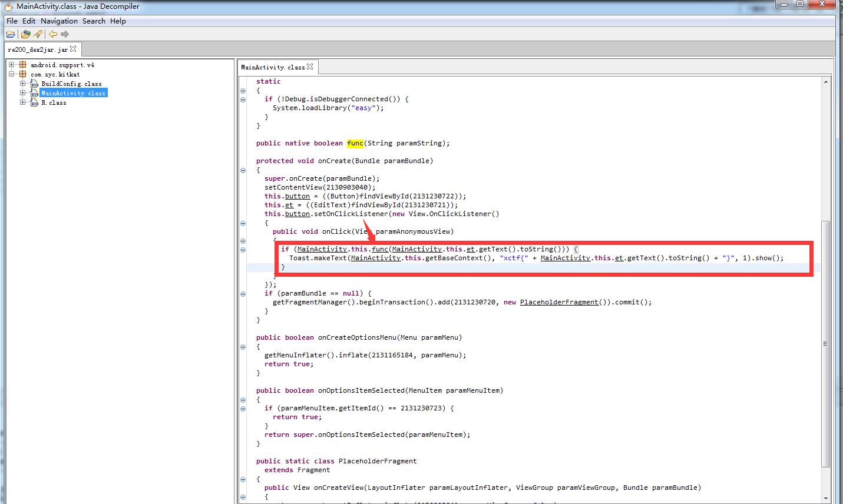Fold the onCreateOptionsMenu method body
The height and width of the screenshot is (504, 843).
[x=243, y=347]
